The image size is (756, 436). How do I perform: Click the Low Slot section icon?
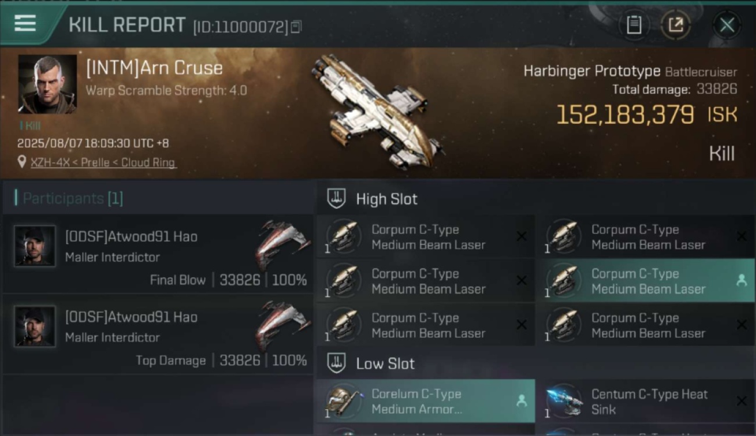click(337, 364)
